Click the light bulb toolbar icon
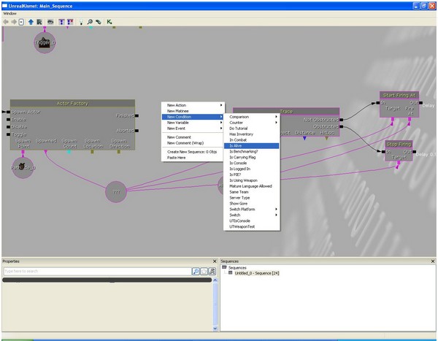The image size is (438, 341). [81, 22]
